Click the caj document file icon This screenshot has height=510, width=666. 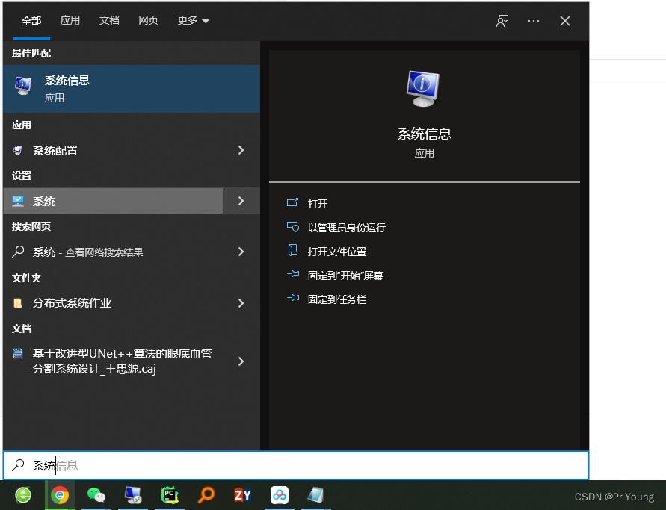pyautogui.click(x=17, y=353)
